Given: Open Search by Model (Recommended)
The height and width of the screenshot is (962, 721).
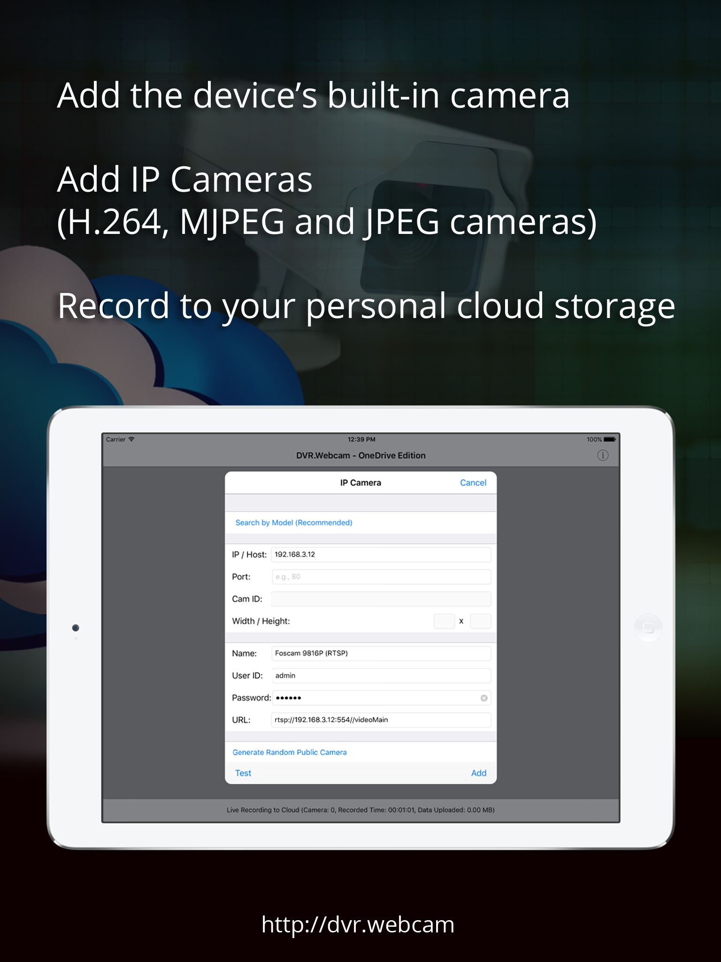Looking at the screenshot, I should pyautogui.click(x=294, y=522).
